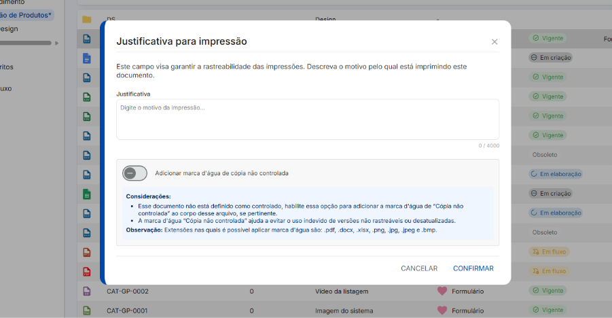The width and height of the screenshot is (612, 318).
Task: Click the heart icon in the CAT-GP-0001 row
Action: (442, 311)
